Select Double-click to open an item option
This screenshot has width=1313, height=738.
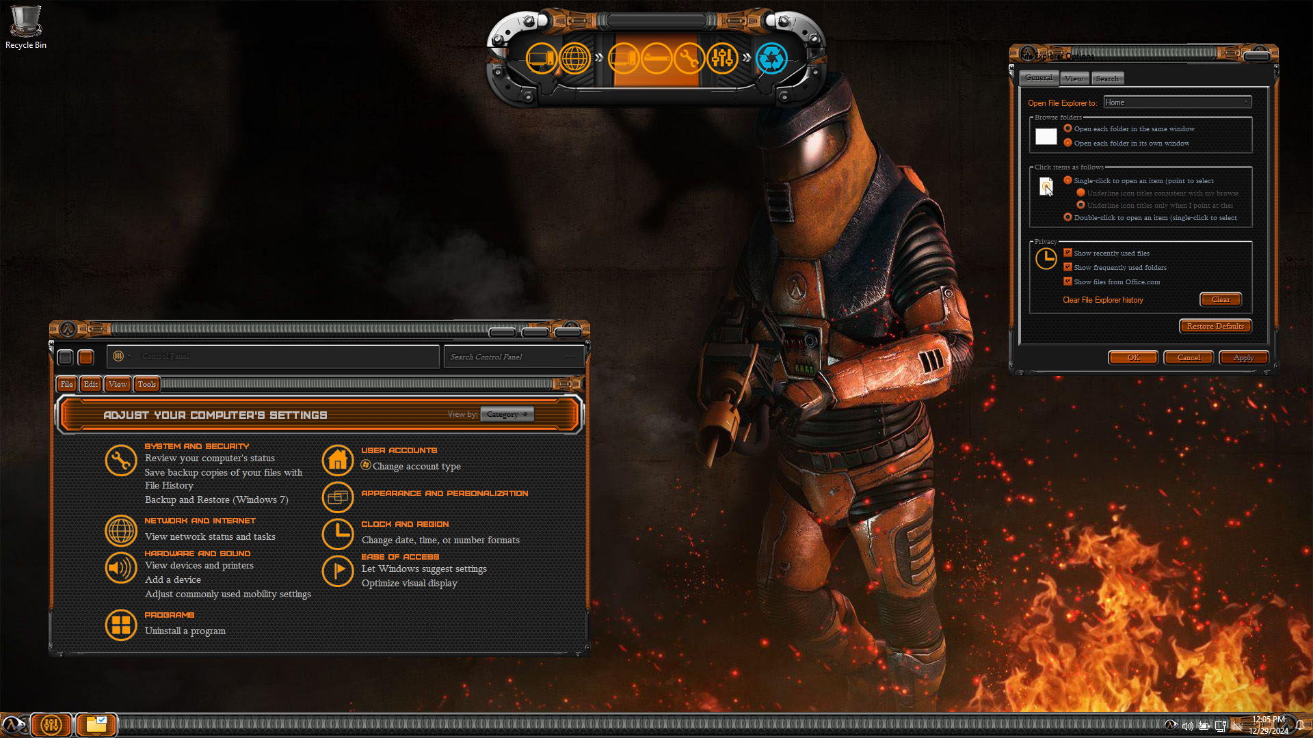tap(1067, 217)
